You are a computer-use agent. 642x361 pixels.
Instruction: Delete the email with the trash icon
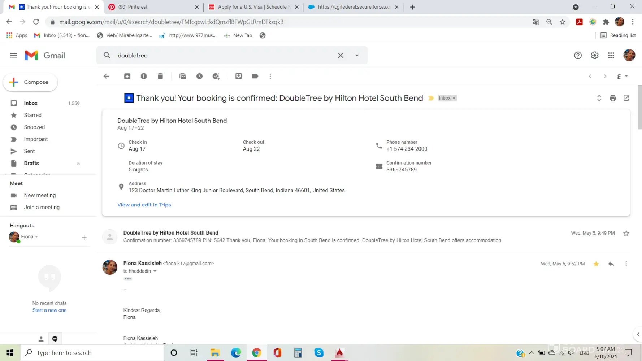click(x=160, y=76)
